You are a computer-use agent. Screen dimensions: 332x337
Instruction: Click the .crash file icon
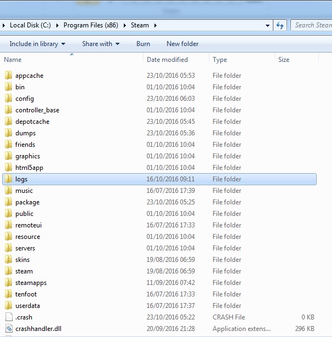pos(9,317)
